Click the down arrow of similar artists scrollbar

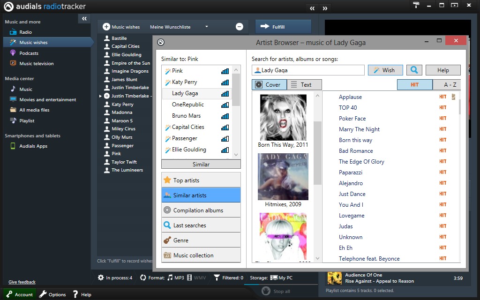(x=236, y=155)
